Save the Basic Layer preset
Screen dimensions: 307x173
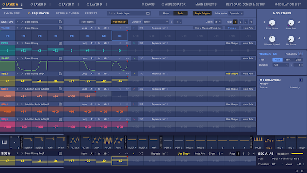(148, 13)
